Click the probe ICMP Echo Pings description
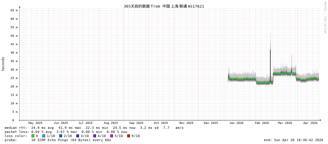The width and height of the screenshot is (328, 144). click(x=71, y=140)
